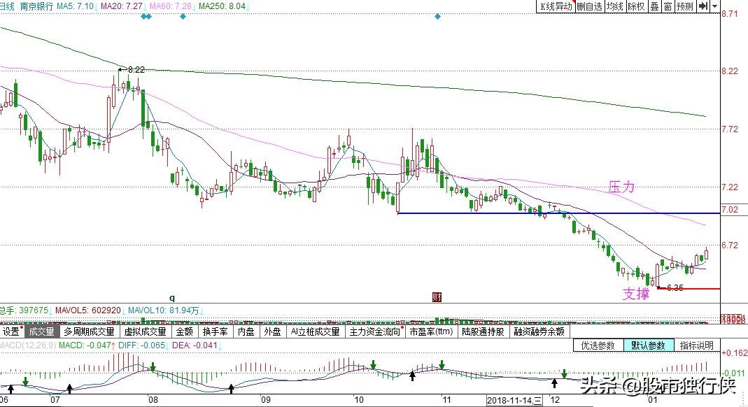This screenshot has width=748, height=407.
Task: Click the 8.71 axis price label
Action: [x=730, y=14]
